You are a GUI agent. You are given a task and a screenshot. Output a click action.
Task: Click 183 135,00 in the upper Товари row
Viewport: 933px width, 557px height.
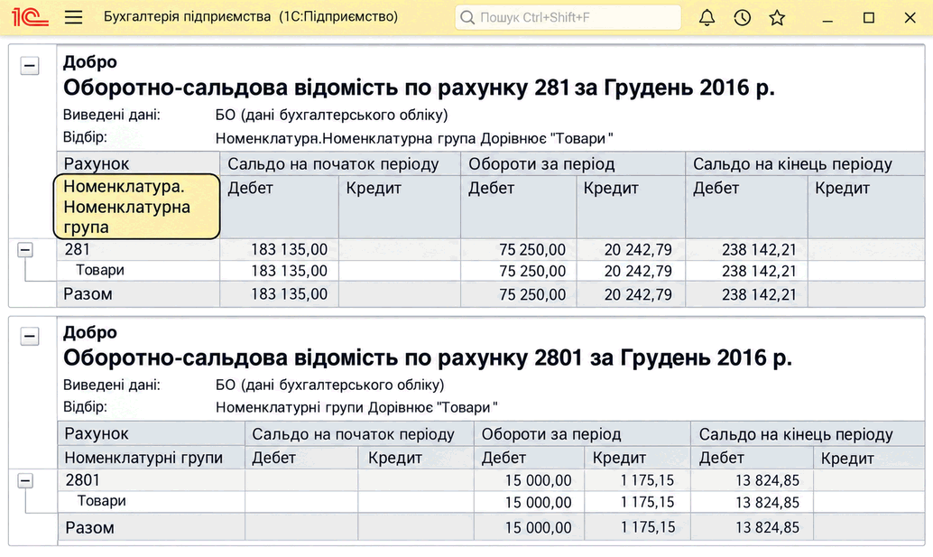pos(289,272)
